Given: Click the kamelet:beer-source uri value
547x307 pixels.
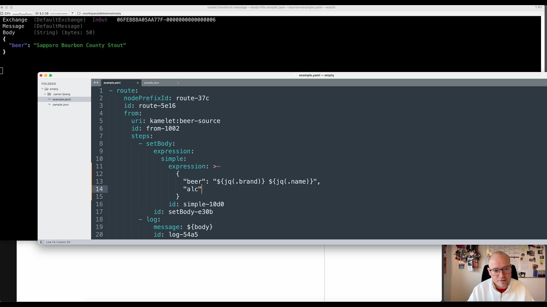Looking at the screenshot, I should [185, 121].
